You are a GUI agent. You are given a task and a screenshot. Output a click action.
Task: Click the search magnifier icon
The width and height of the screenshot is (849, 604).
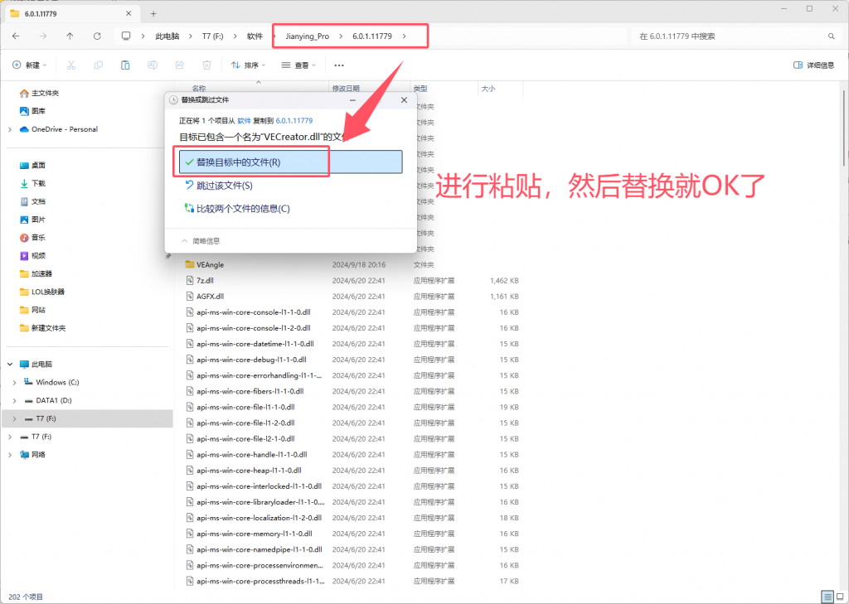click(x=831, y=36)
